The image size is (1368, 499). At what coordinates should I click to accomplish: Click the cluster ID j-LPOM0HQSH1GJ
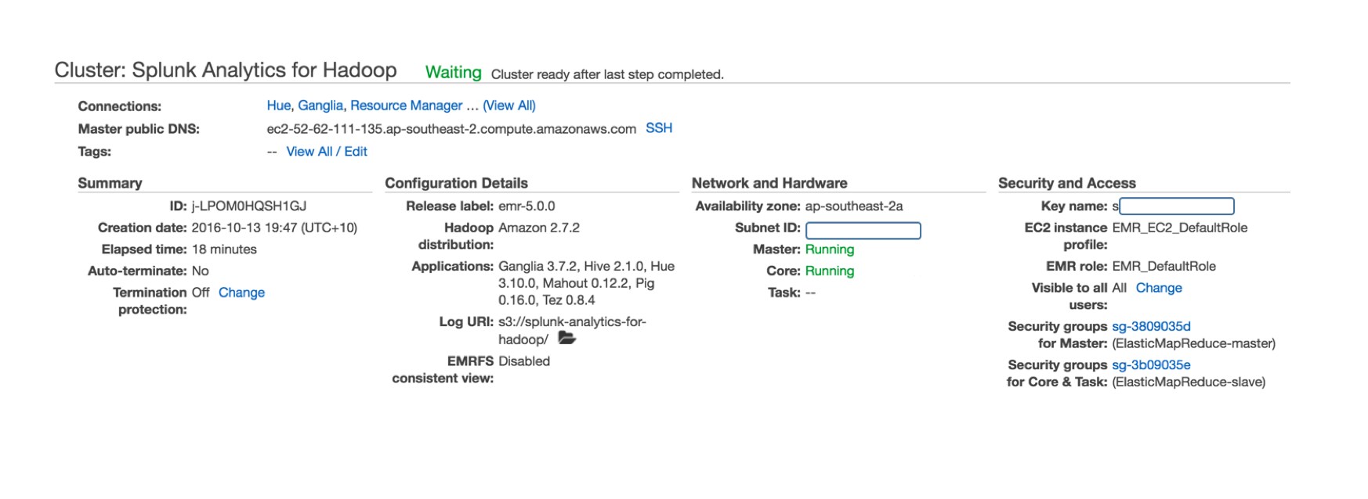click(248, 206)
